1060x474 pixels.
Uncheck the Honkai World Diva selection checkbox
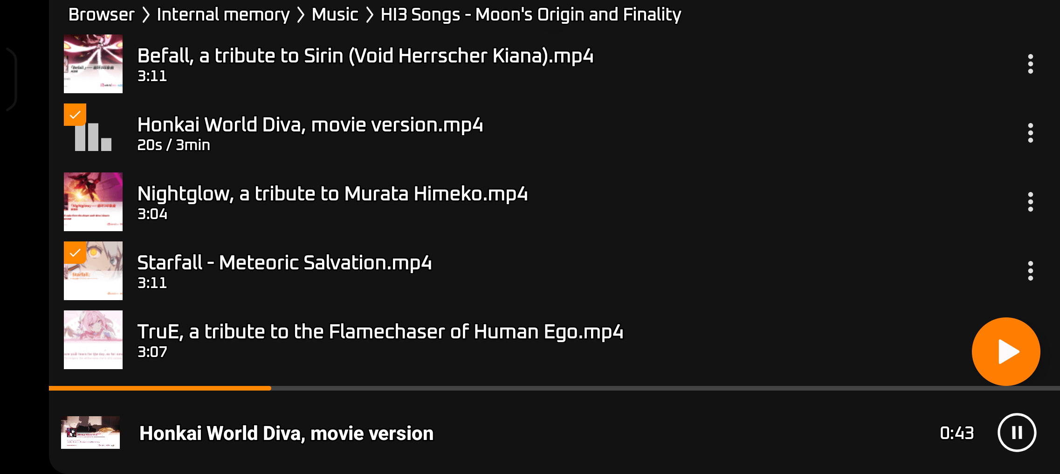[x=75, y=115]
